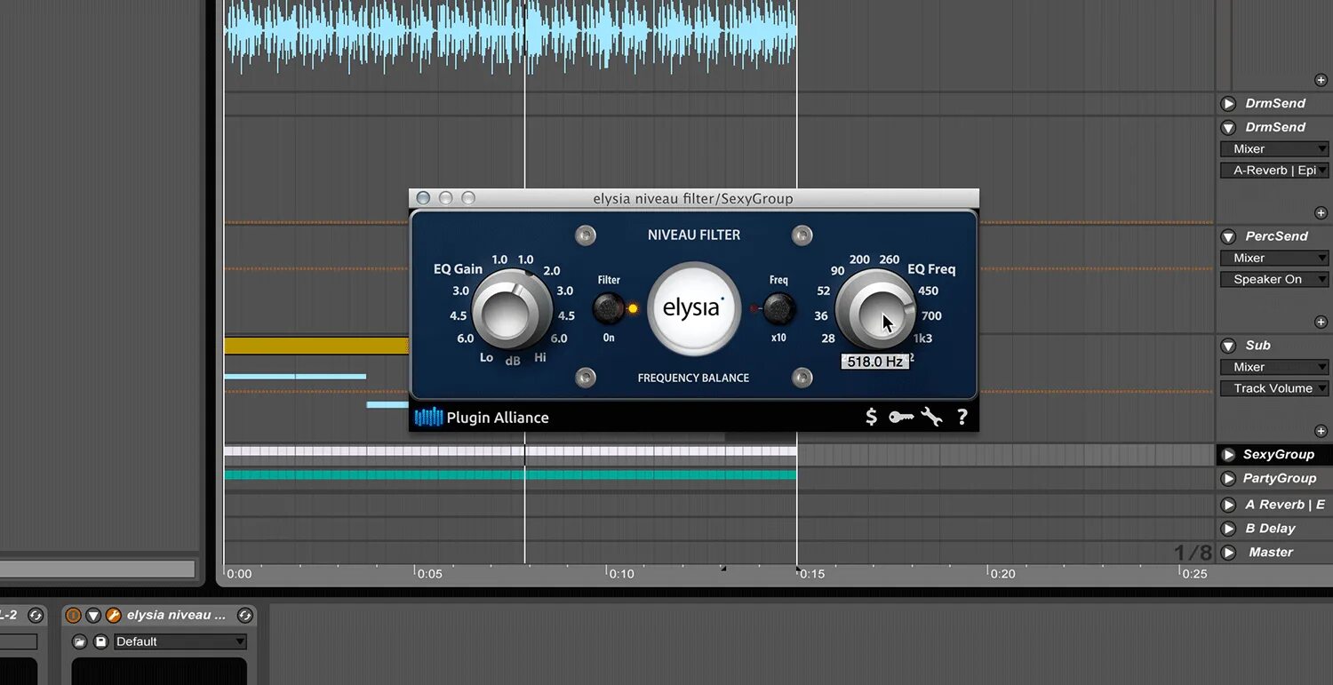Click the orange wrench on the elysia niveau device
This screenshot has height=685, width=1333.
tap(113, 615)
